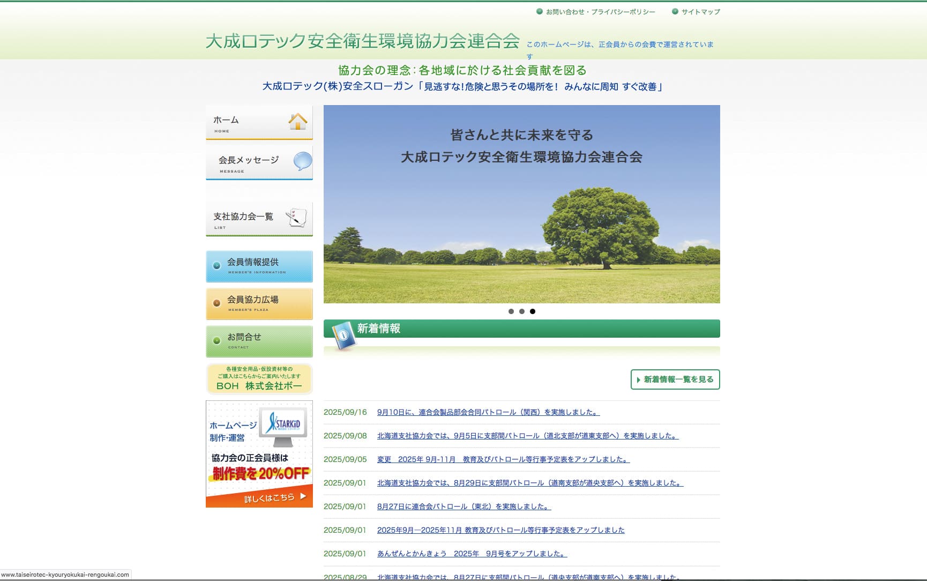Viewport: 927px width, 581px height.
Task: Click the blue info book icon beside 新着情報
Action: pos(343,336)
